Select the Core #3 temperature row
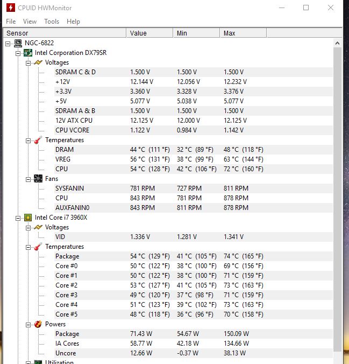The width and height of the screenshot is (349, 364). pyautogui.click(x=194, y=295)
